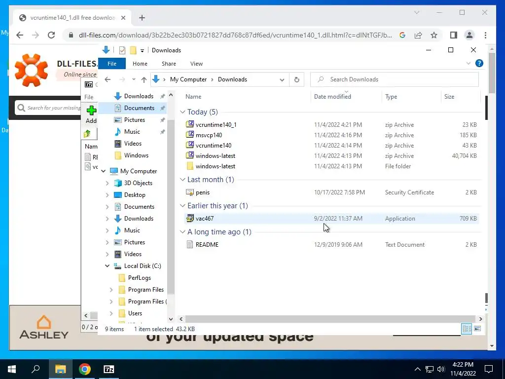Open taskbar search magnifier
Viewport: 505px width, 379px height.
click(x=36, y=369)
